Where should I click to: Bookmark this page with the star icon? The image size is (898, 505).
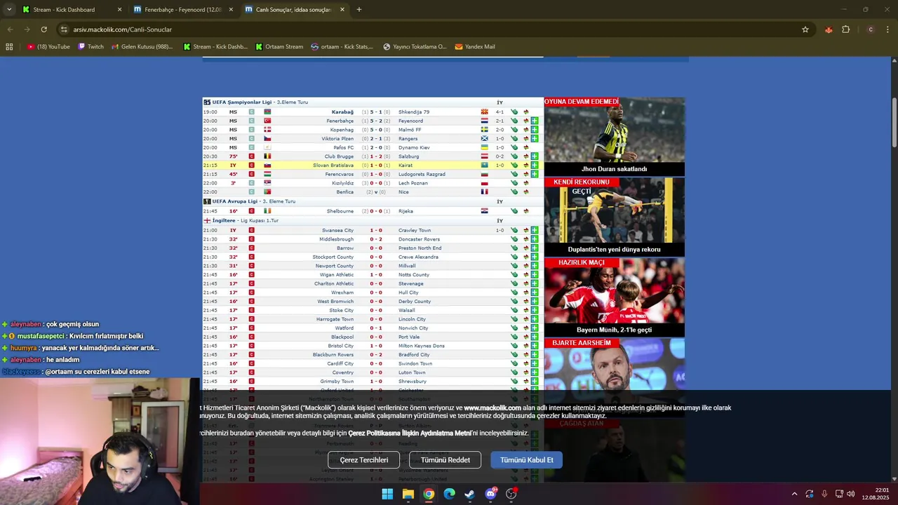coord(805,29)
